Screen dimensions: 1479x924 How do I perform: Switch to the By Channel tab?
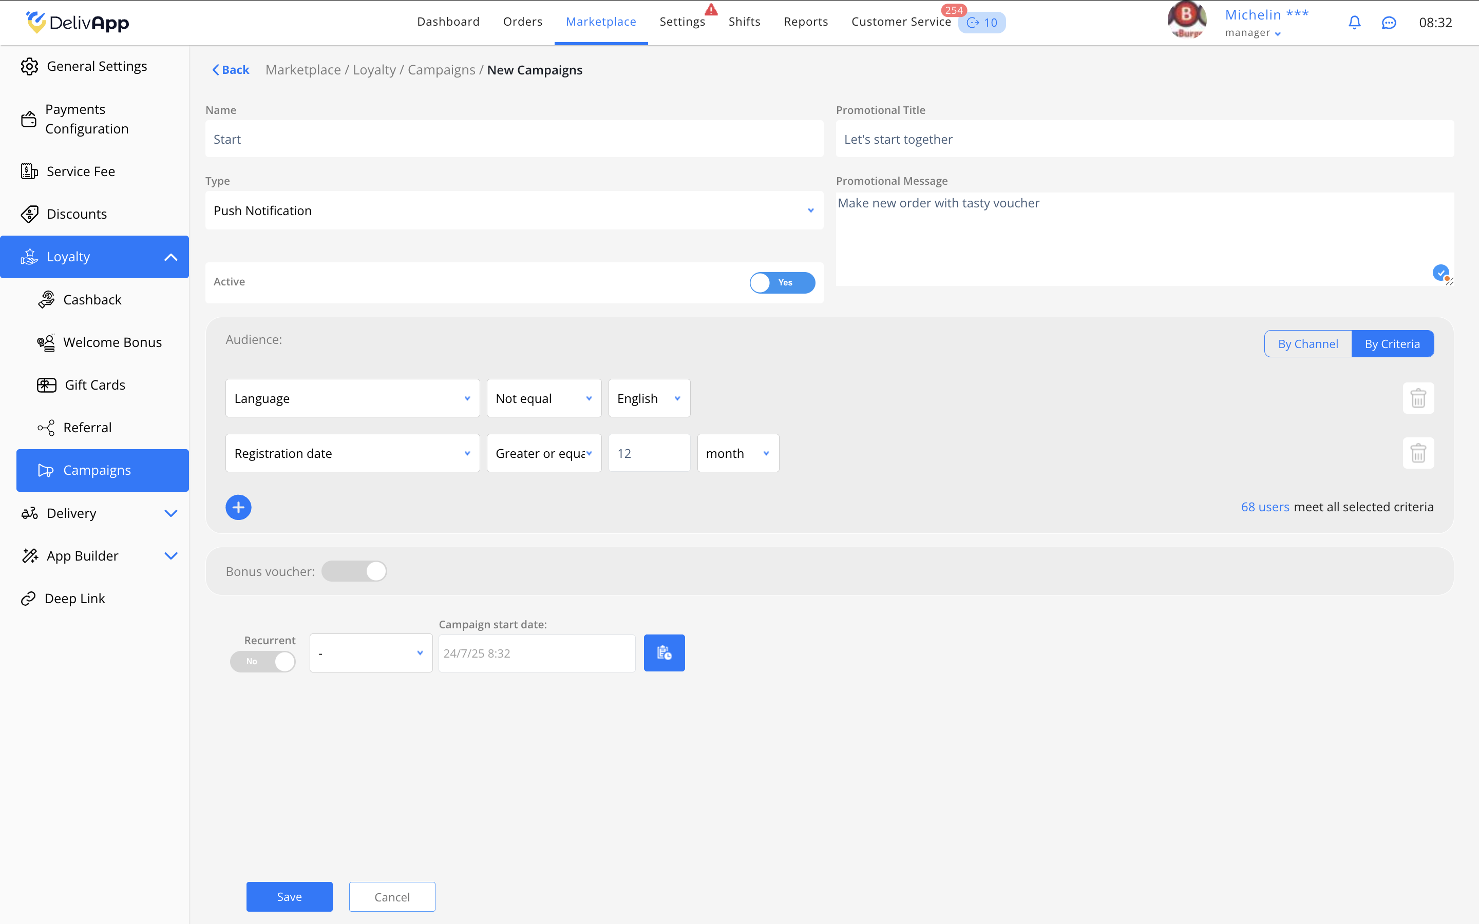coord(1307,344)
